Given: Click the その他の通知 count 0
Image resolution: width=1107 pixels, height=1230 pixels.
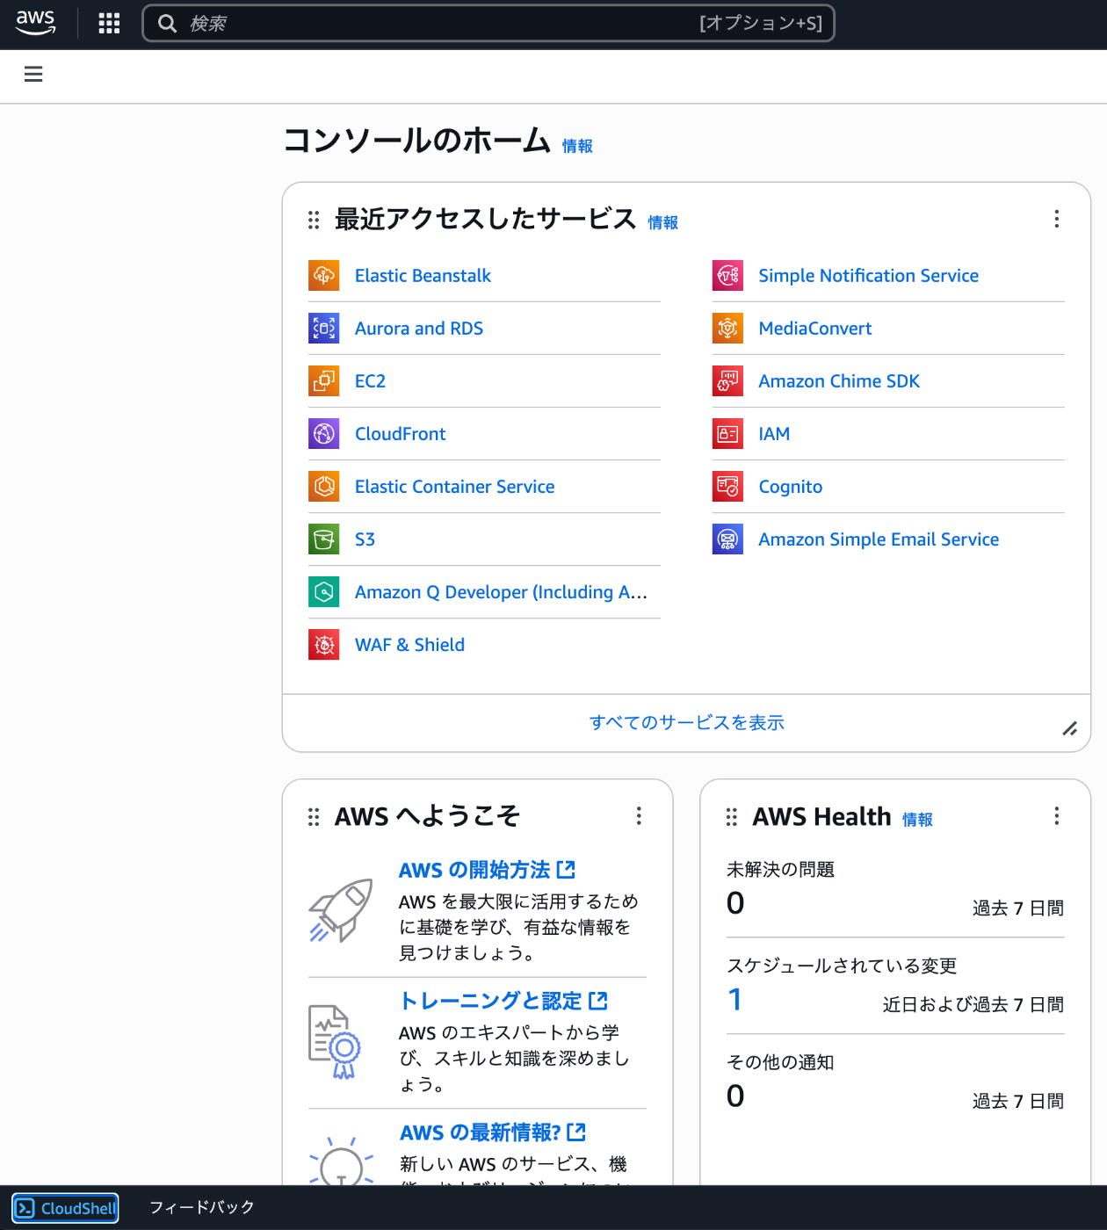Looking at the screenshot, I should [x=735, y=1096].
